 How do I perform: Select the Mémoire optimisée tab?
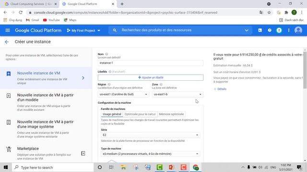(171, 114)
